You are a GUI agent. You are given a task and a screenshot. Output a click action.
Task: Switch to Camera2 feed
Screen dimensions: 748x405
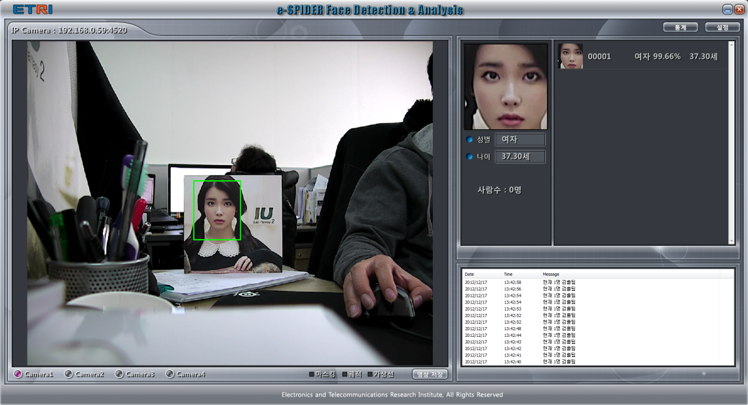[x=69, y=374]
